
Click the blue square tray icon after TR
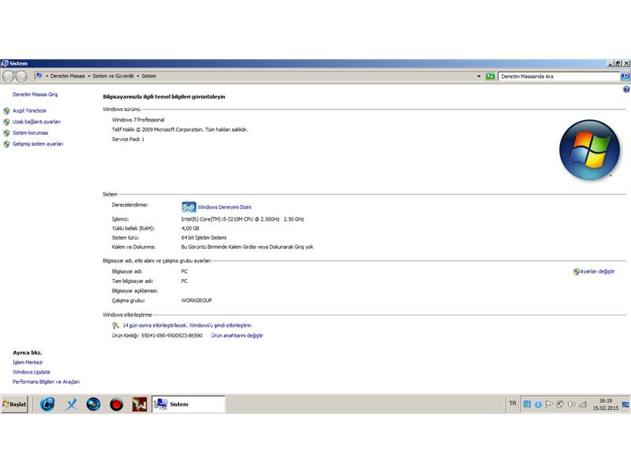[x=527, y=404]
